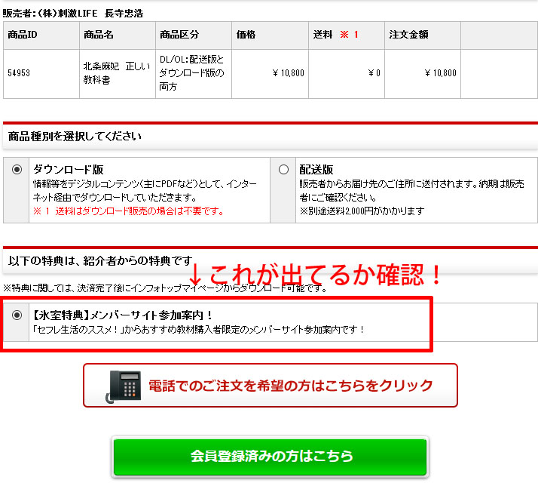Click the red これが出てるか確認 annotation text
Viewport: 538px width, 483px height.
tap(324, 275)
